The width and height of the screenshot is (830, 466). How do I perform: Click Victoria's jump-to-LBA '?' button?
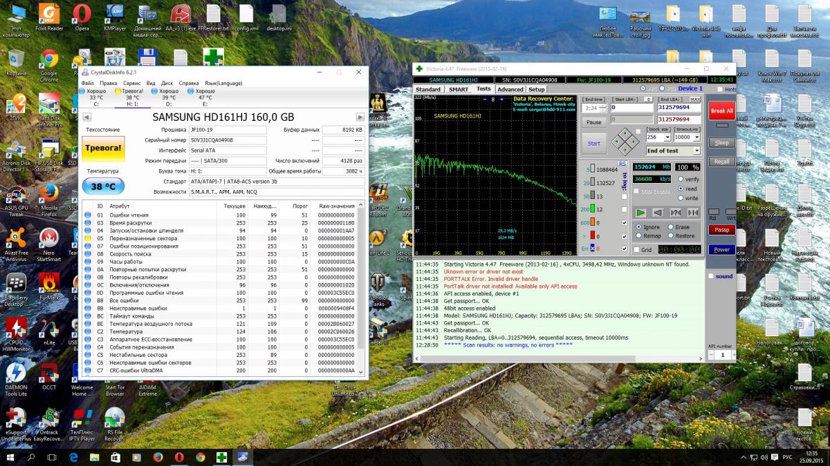coord(675,213)
